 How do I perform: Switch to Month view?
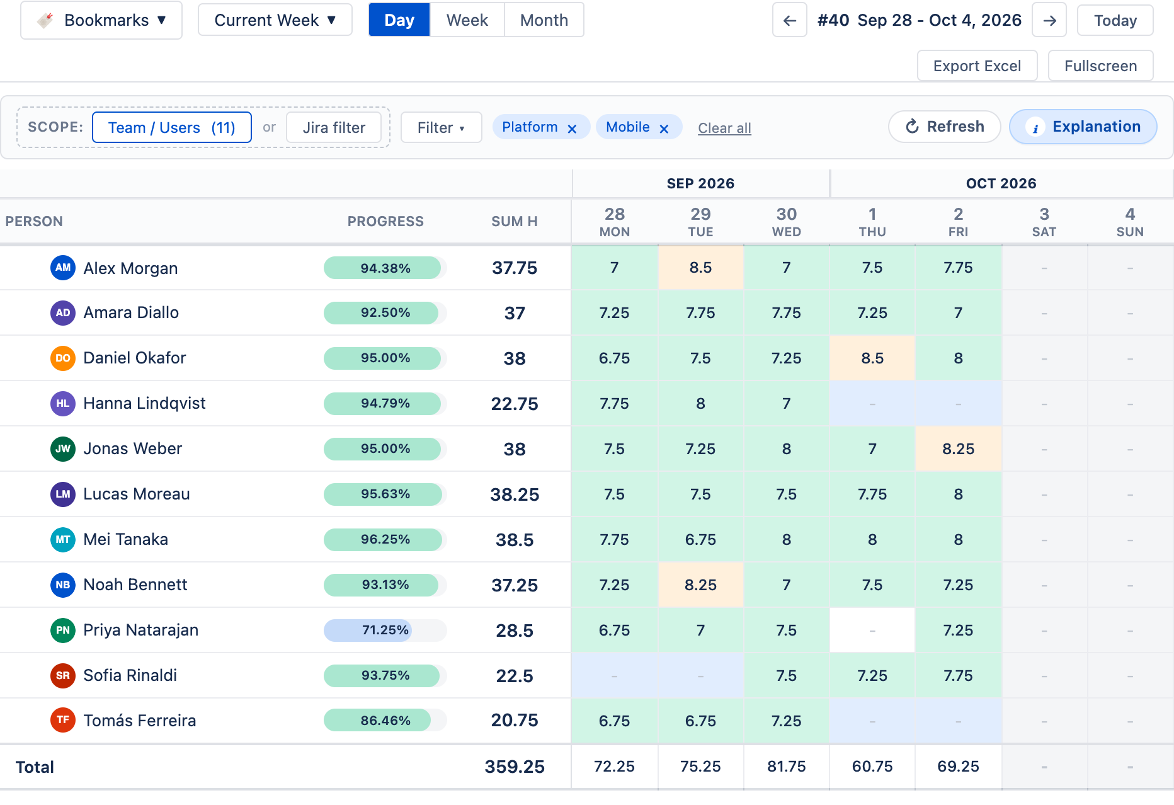(x=544, y=20)
